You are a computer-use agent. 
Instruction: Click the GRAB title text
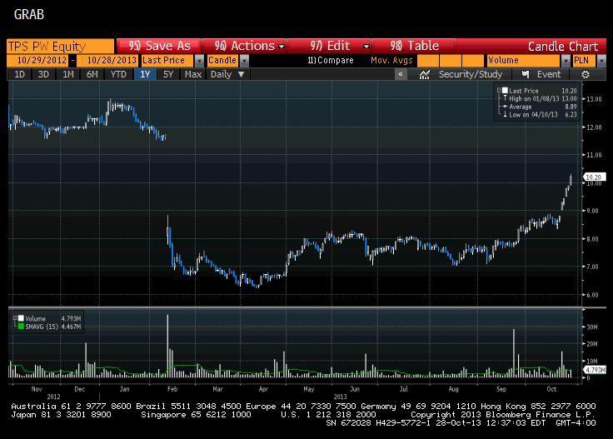pos(28,14)
